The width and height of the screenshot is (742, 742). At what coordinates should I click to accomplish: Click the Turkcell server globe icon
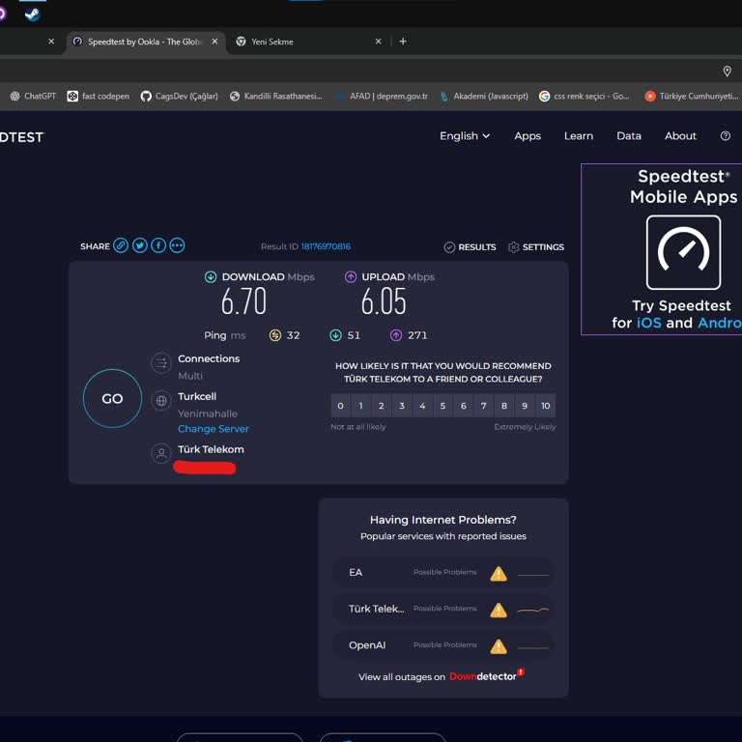pos(161,401)
